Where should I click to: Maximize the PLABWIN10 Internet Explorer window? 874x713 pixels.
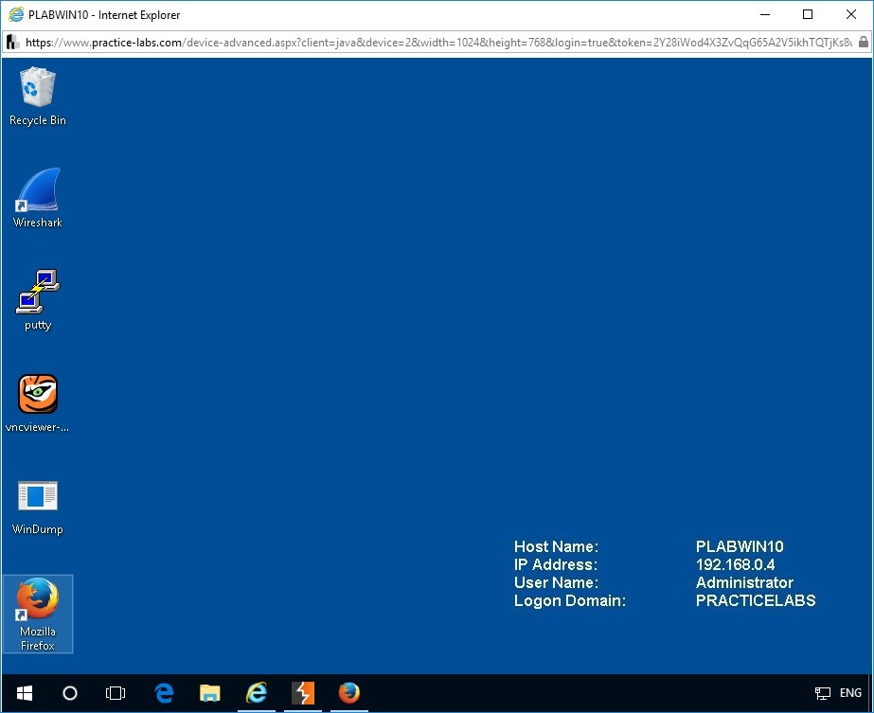click(x=808, y=15)
